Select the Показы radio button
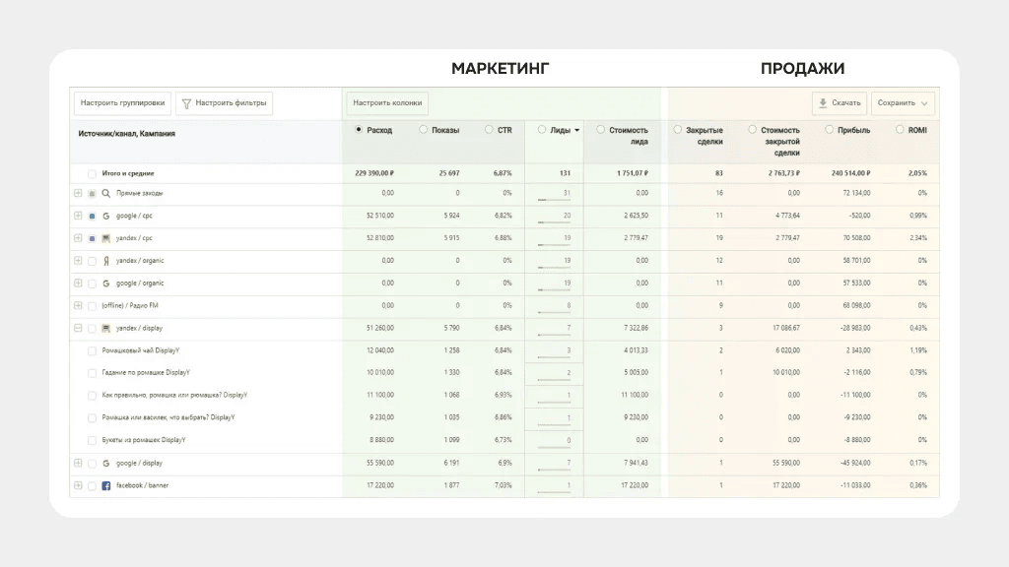This screenshot has height=567, width=1009. click(x=424, y=129)
